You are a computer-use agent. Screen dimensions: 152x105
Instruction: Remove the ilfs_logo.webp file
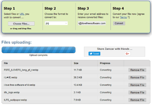tap(137, 93)
